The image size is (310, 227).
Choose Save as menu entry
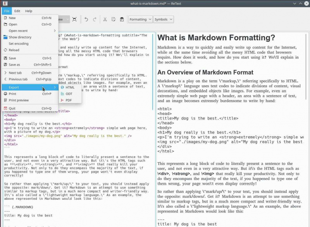(30, 64)
